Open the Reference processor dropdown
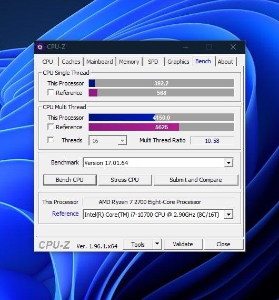This screenshot has height=300, width=279. (228, 214)
